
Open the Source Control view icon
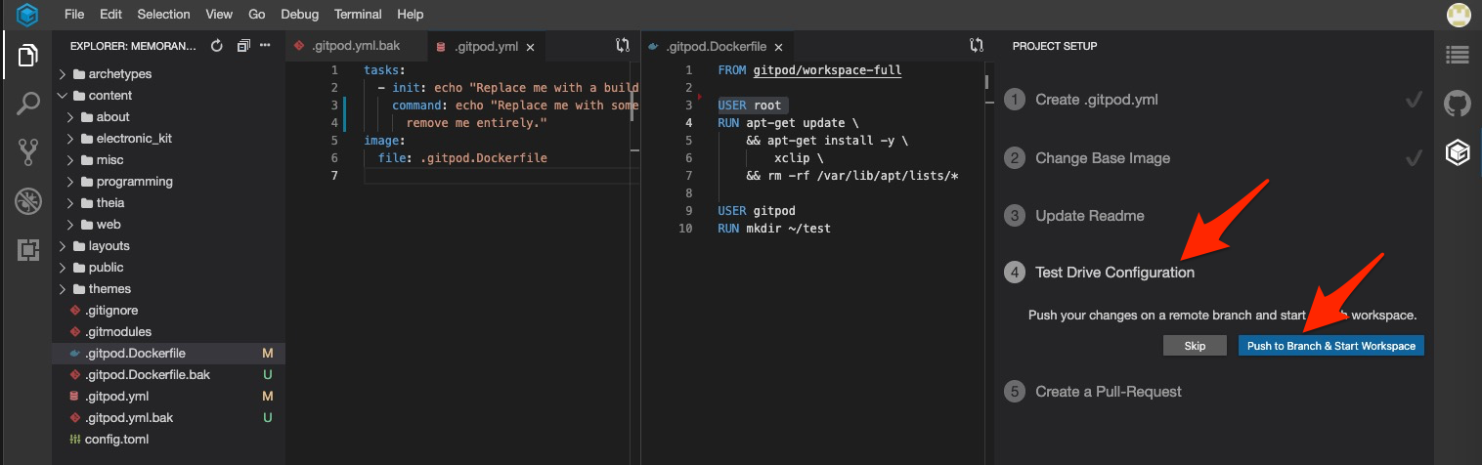pyautogui.click(x=27, y=152)
